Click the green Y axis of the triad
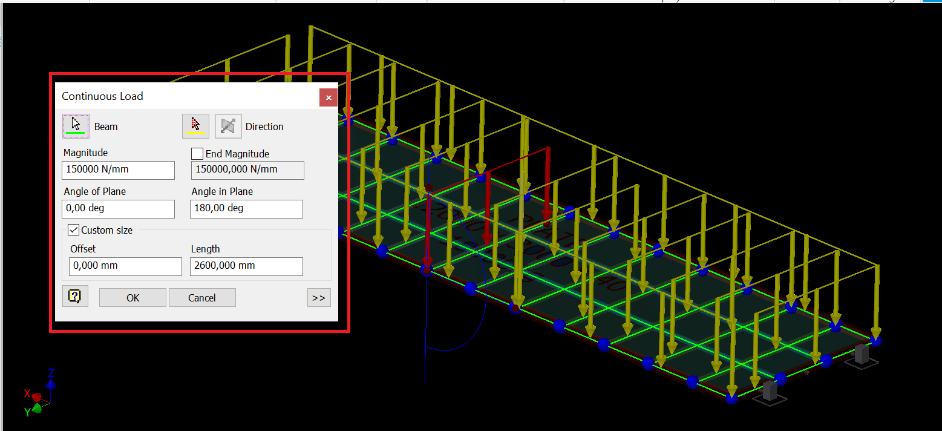 pyautogui.click(x=33, y=409)
